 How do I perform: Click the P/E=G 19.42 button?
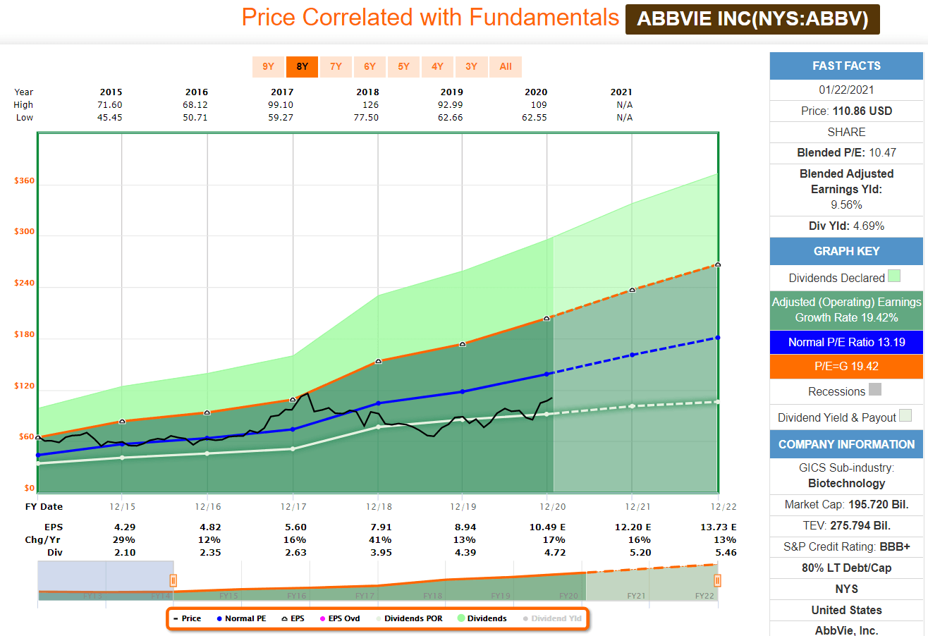[846, 366]
